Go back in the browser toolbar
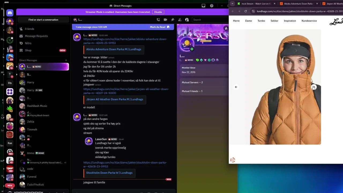Screen dimensions: 343x193 coord(233,11)
